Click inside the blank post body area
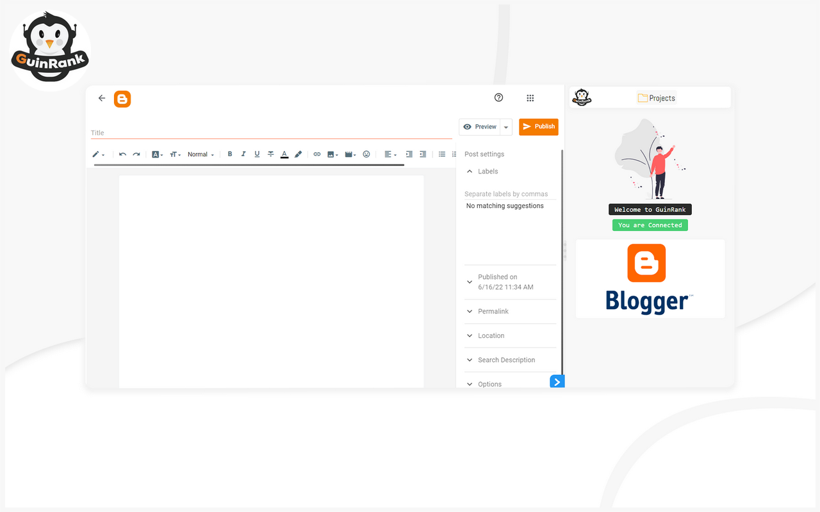This screenshot has height=512, width=820. [x=271, y=282]
